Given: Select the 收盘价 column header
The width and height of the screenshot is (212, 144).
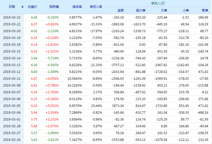Looking at the screenshot, I should tap(33, 7).
